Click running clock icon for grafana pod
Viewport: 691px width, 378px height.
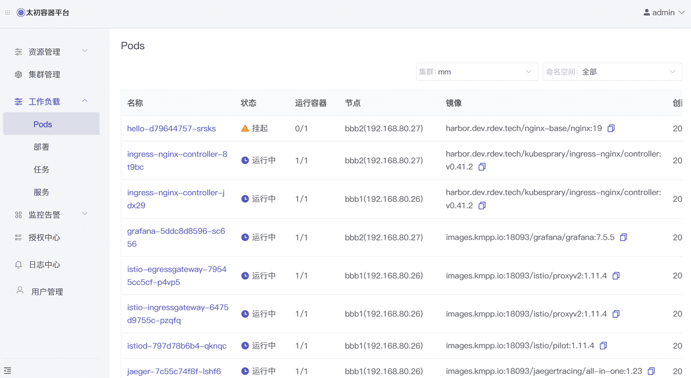tap(245, 237)
